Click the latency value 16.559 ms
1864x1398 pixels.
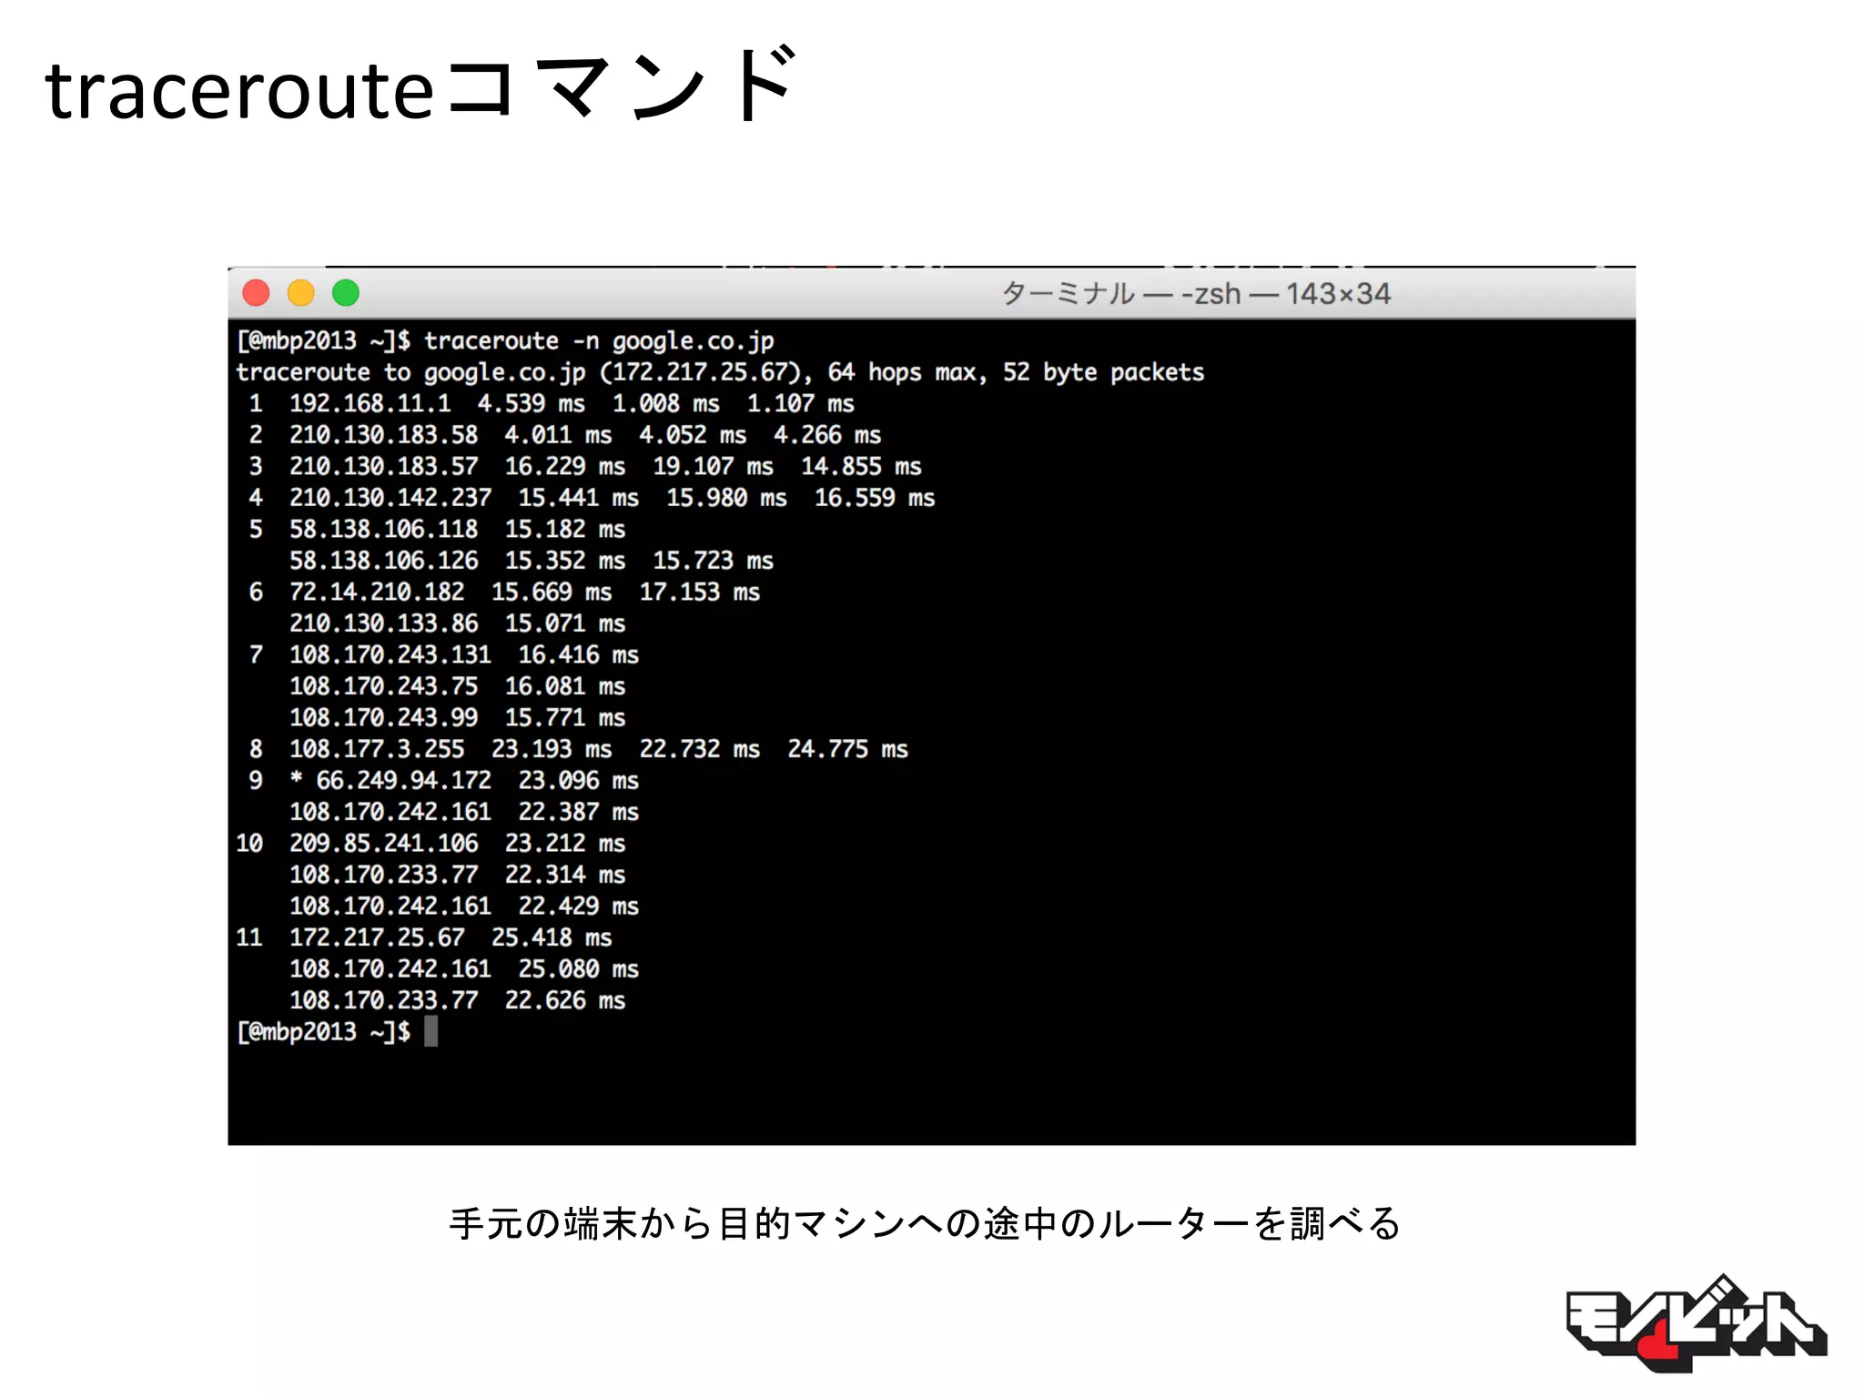875,498
